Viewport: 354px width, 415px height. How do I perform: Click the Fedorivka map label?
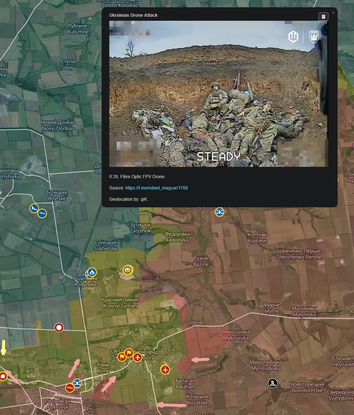pos(177,237)
